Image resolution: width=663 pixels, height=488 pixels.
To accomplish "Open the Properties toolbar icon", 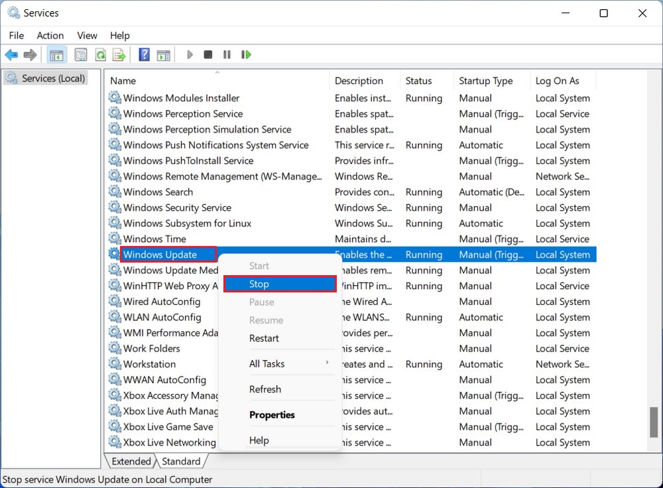I will (x=81, y=54).
